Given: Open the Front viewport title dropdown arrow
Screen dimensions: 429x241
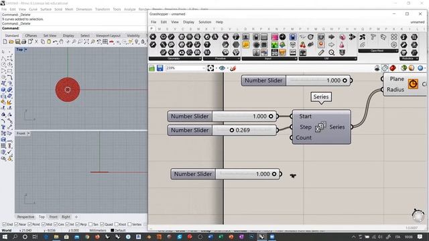Looking at the screenshot, I should (x=28, y=133).
